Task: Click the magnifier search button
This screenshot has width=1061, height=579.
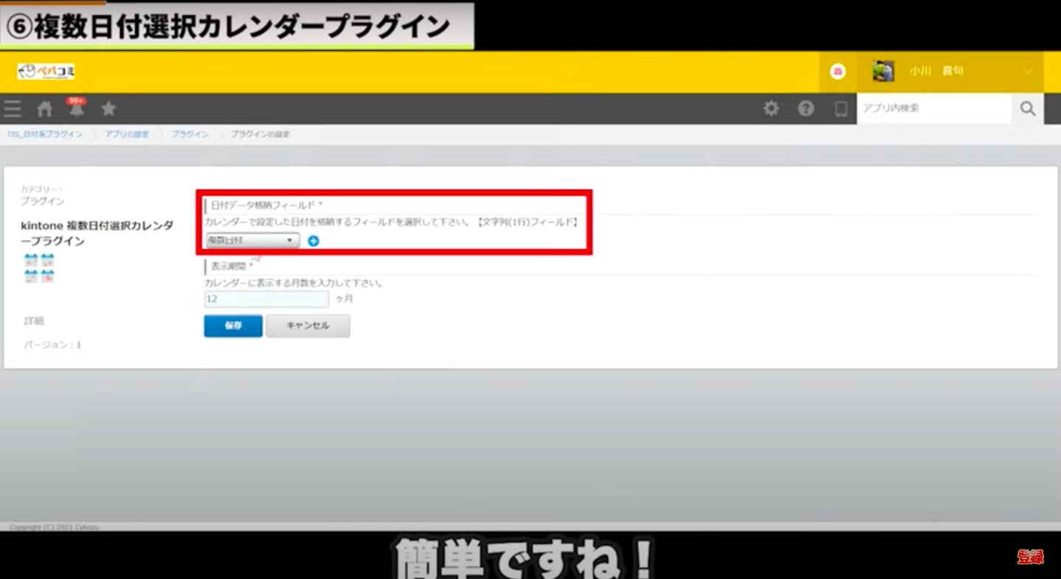Action: [1028, 108]
